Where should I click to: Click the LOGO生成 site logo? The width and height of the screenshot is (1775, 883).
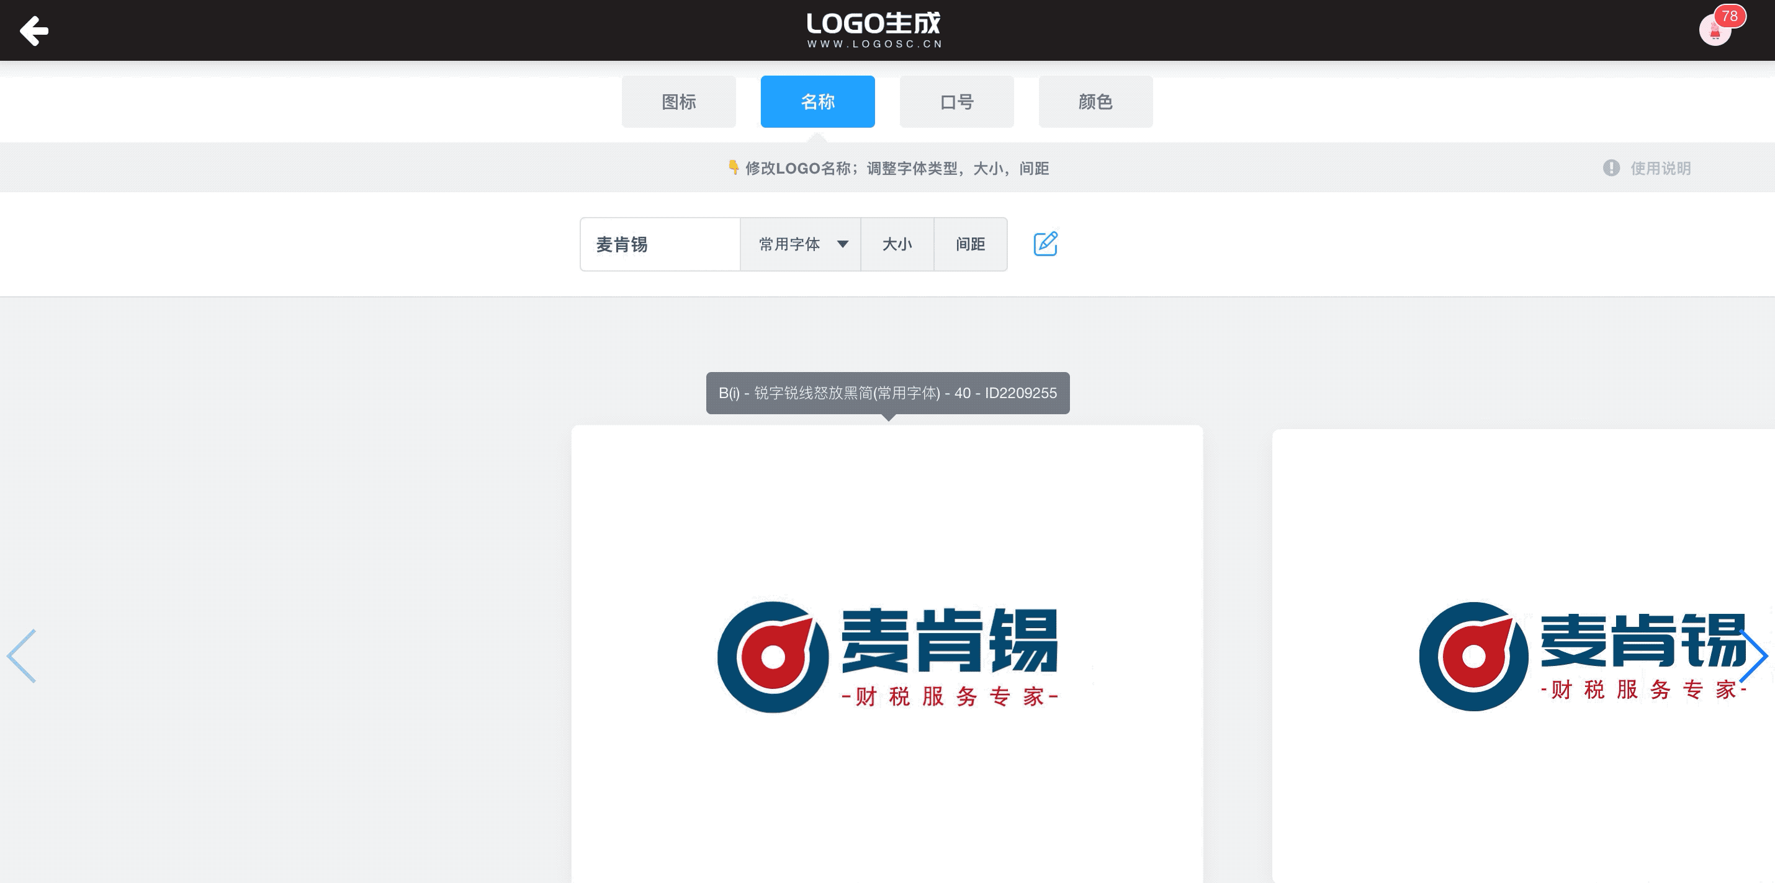874,30
